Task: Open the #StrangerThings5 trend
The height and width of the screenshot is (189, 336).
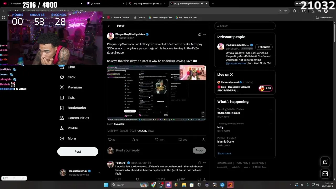Action: click(x=229, y=113)
